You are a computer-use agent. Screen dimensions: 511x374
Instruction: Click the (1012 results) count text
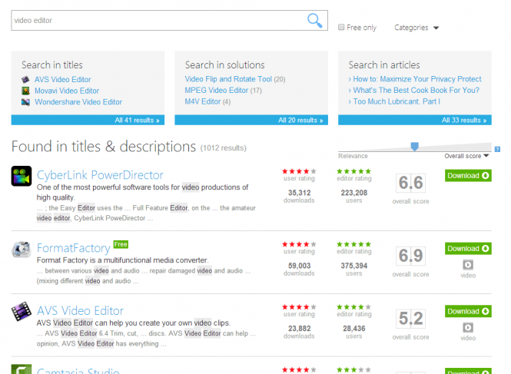click(x=224, y=148)
